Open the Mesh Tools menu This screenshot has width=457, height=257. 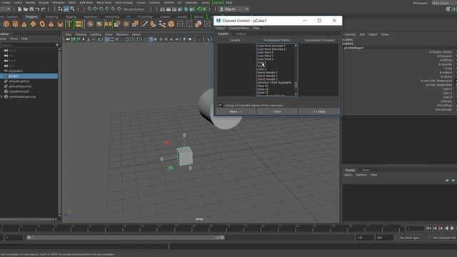click(x=104, y=3)
